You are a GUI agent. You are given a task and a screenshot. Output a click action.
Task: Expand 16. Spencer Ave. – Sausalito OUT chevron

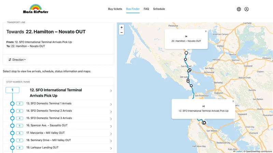[111, 126]
